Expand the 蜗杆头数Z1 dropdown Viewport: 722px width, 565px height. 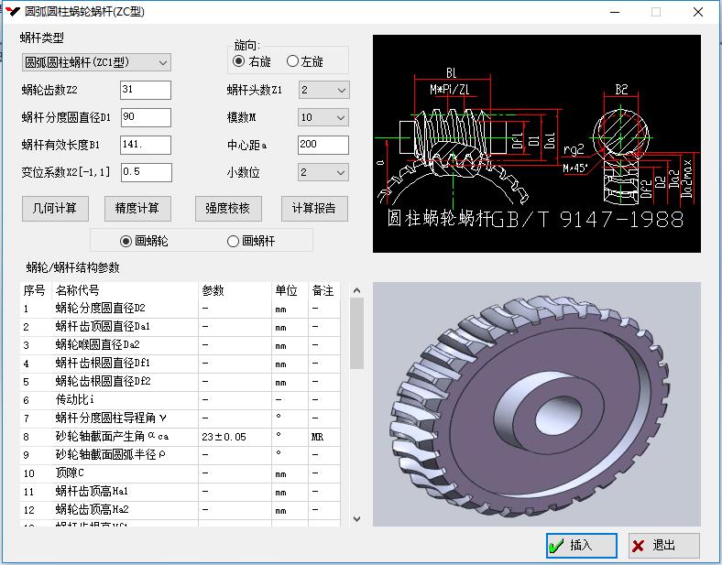323,90
